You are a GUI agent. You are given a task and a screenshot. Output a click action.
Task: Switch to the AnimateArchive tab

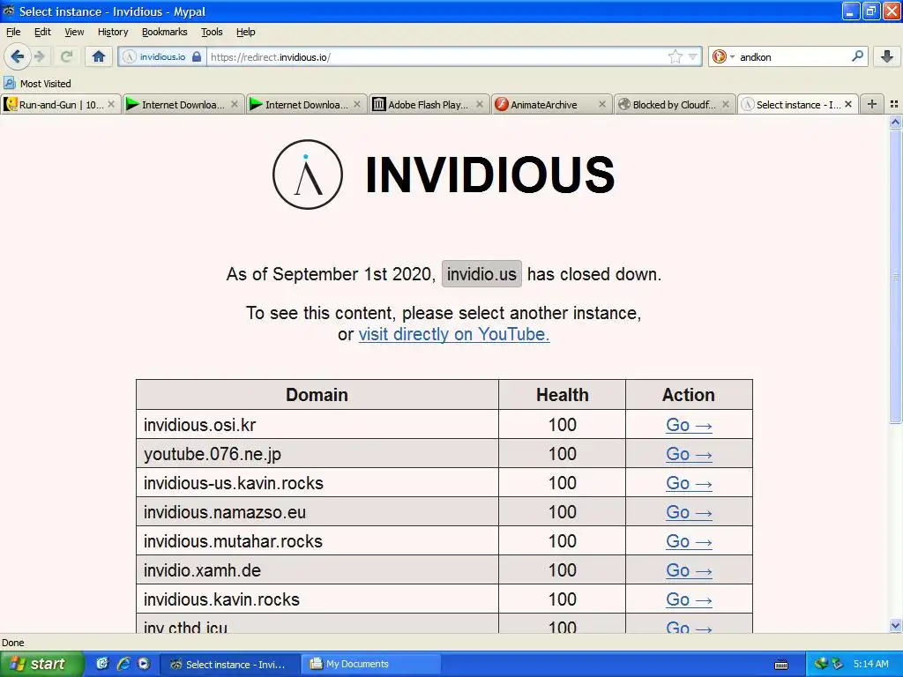[x=551, y=104]
